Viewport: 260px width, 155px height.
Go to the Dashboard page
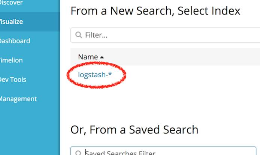click(14, 41)
